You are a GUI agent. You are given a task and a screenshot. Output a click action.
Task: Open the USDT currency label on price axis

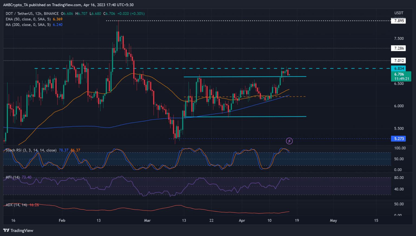[399, 13]
